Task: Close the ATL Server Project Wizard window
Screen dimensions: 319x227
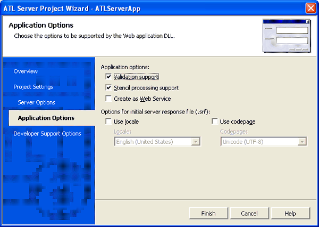Action: pos(311,8)
